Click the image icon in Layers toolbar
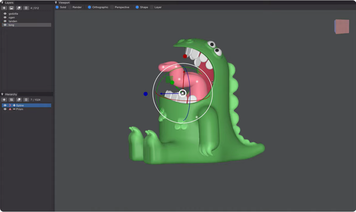The height and width of the screenshot is (212, 356). click(x=11, y=8)
